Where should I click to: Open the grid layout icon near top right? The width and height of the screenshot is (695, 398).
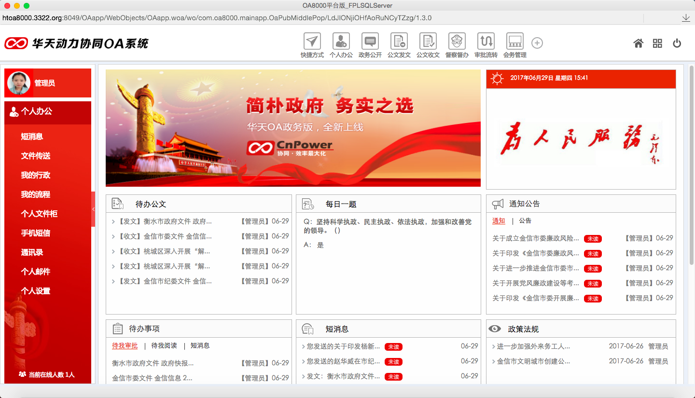click(657, 43)
